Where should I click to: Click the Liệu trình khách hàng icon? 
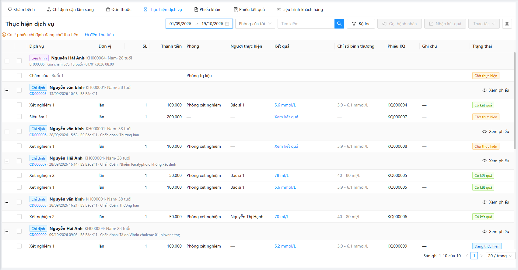(279, 9)
